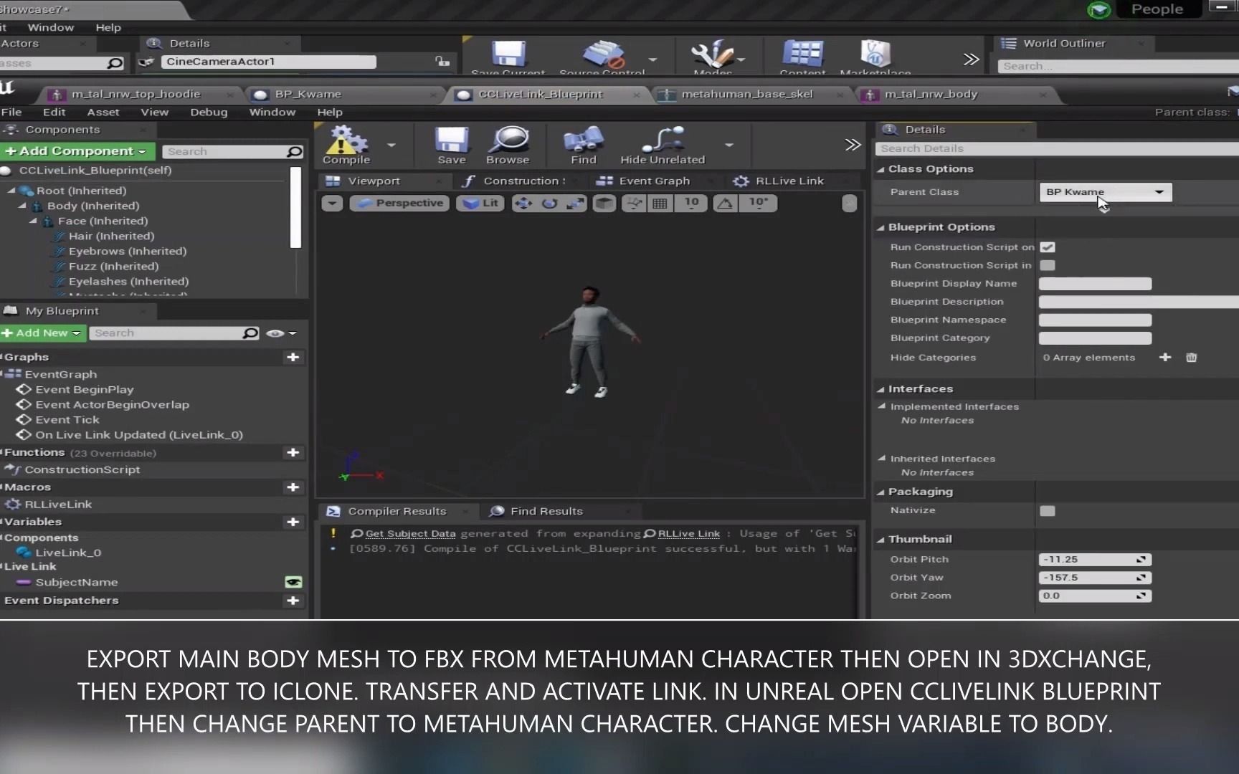
Task: Open the Perspective view dropdown
Action: [x=399, y=204]
